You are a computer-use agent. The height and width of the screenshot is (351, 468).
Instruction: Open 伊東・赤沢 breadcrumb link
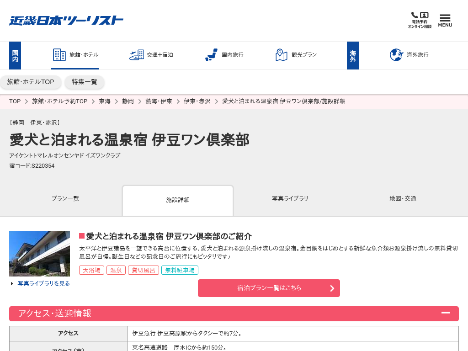click(197, 101)
